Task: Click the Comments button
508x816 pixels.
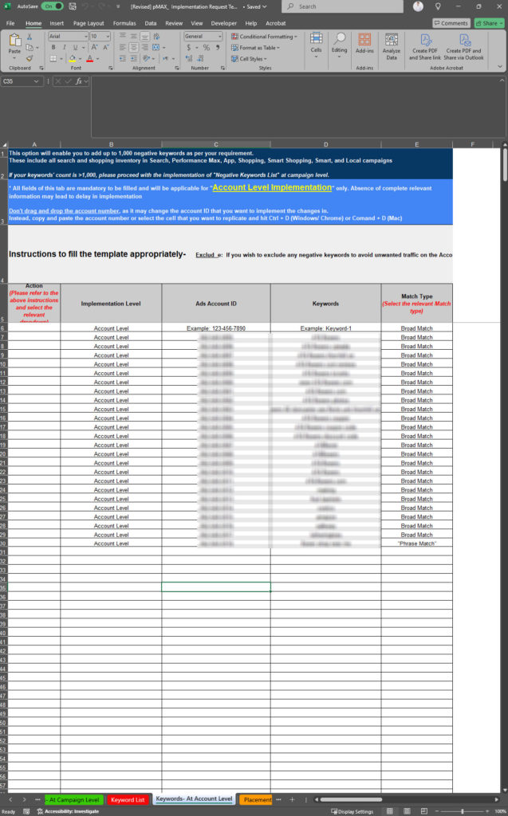Action: 451,23
